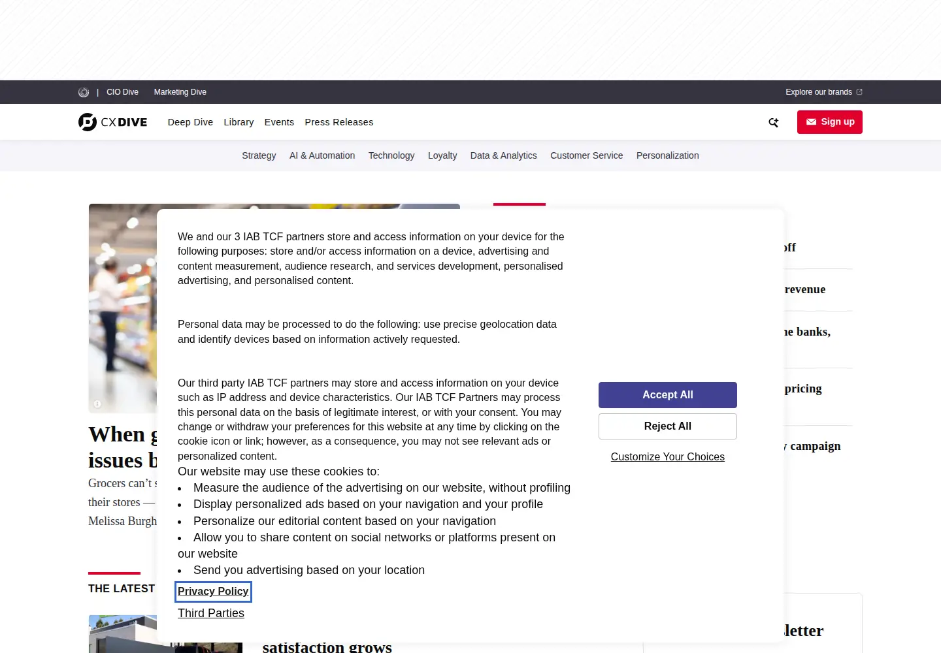Accept All cookies in consent dialog
Viewport: 941px width, 653px height.
tap(668, 395)
